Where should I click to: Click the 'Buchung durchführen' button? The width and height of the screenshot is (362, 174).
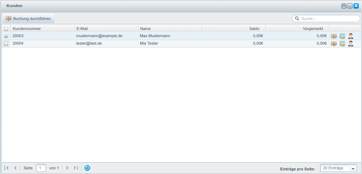click(x=29, y=19)
